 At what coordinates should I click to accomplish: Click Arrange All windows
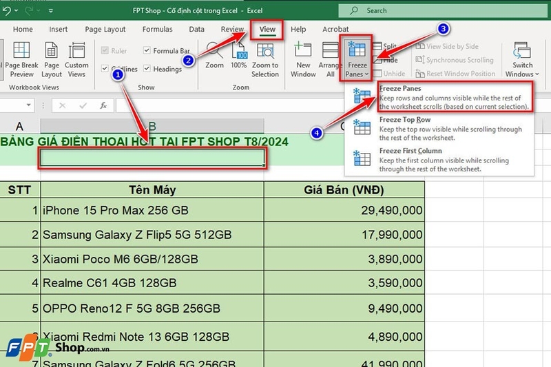tap(331, 60)
